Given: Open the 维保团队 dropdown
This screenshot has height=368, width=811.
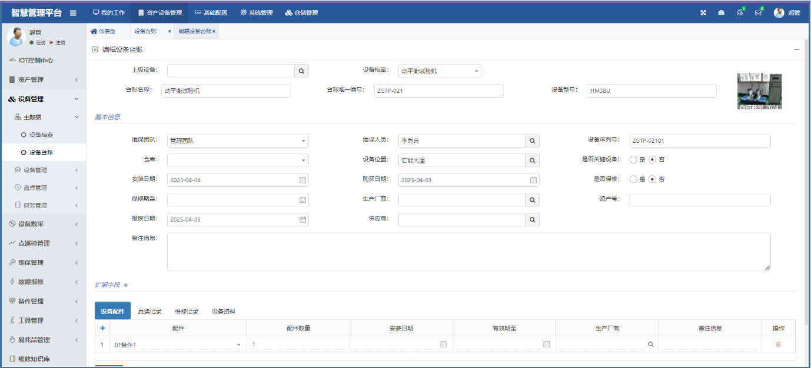Looking at the screenshot, I should click(238, 141).
